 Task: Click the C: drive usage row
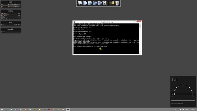pos(11,5)
